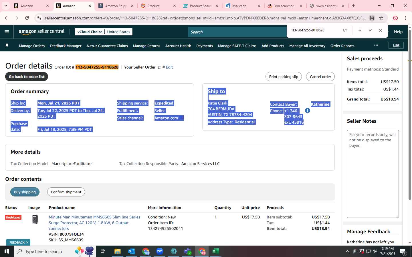Open the Minute Man Minuteman MMS660S product link
Screen dimensions: 412x257
[94, 223]
